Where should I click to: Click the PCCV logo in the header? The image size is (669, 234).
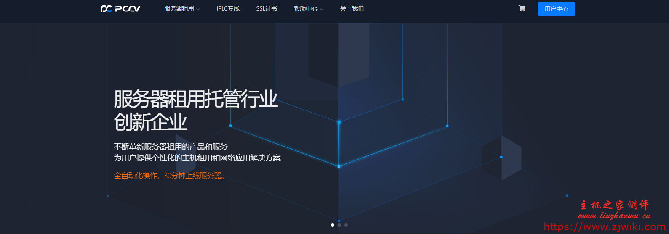[120, 9]
